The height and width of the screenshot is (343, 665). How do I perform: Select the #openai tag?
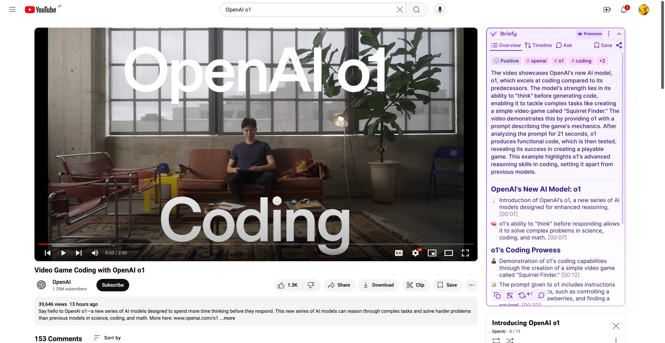[x=536, y=61]
